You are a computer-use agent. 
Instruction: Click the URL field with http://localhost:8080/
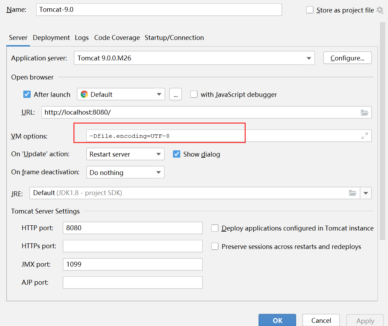pos(206,112)
